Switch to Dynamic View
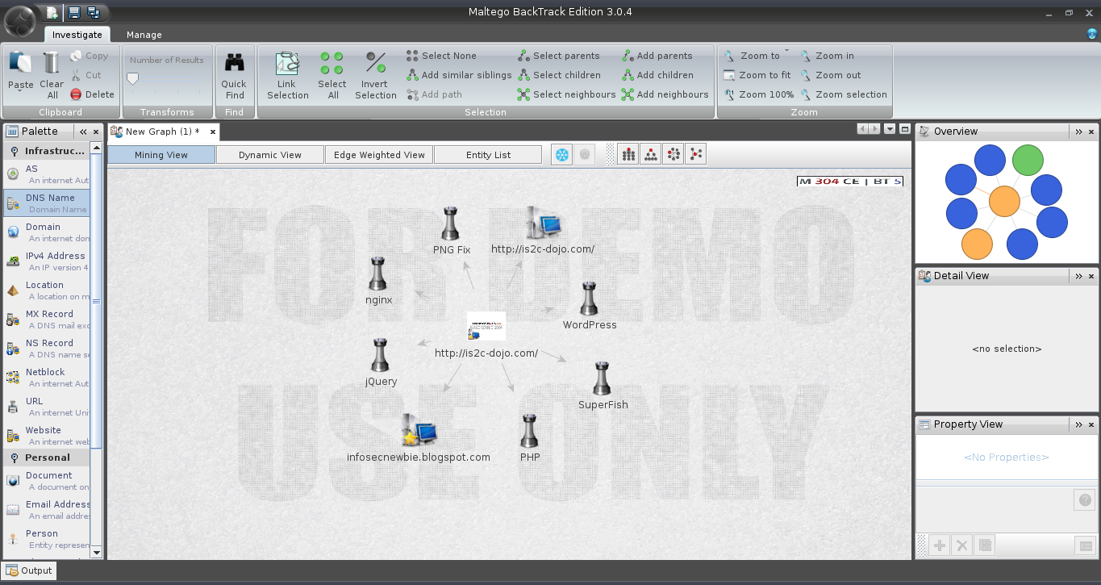Image resolution: width=1101 pixels, height=585 pixels. 270,155
